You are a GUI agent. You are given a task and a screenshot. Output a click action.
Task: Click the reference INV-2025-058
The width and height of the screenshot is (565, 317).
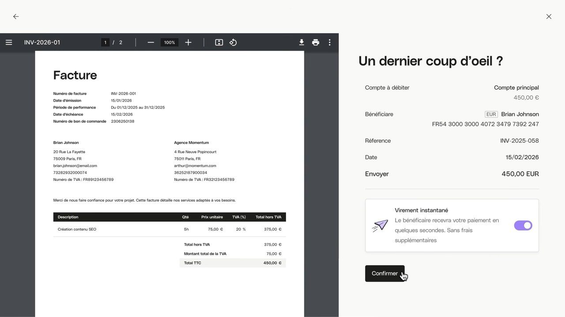coord(520,141)
